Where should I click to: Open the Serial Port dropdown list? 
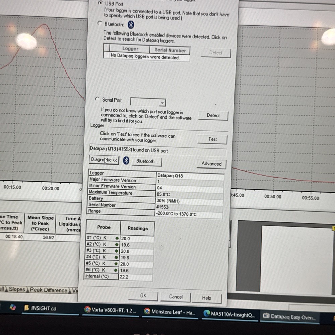point(163,102)
